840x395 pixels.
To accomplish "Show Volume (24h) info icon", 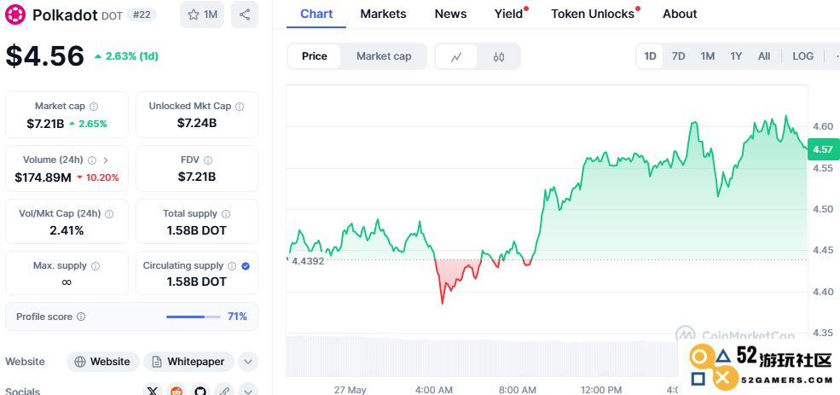I will [92, 160].
